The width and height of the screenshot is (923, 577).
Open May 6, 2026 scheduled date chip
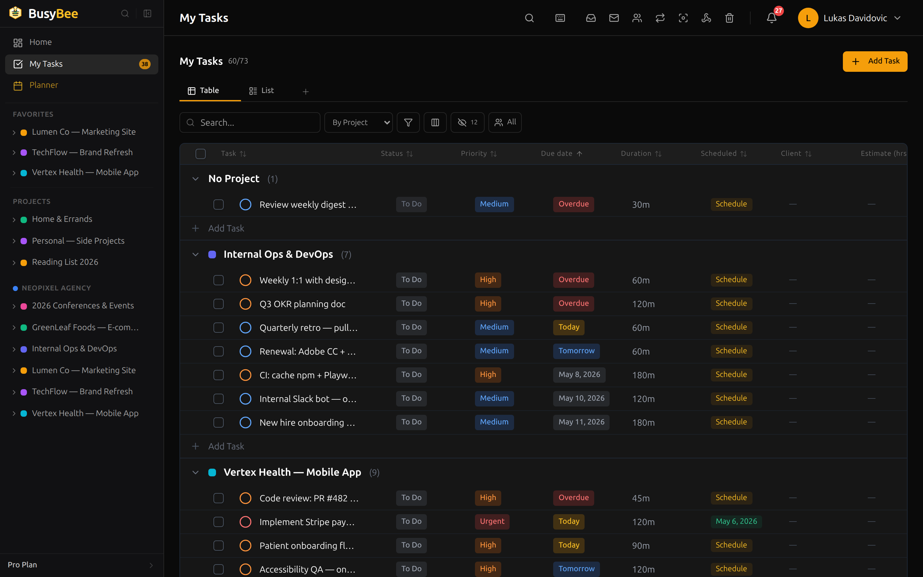click(x=736, y=522)
